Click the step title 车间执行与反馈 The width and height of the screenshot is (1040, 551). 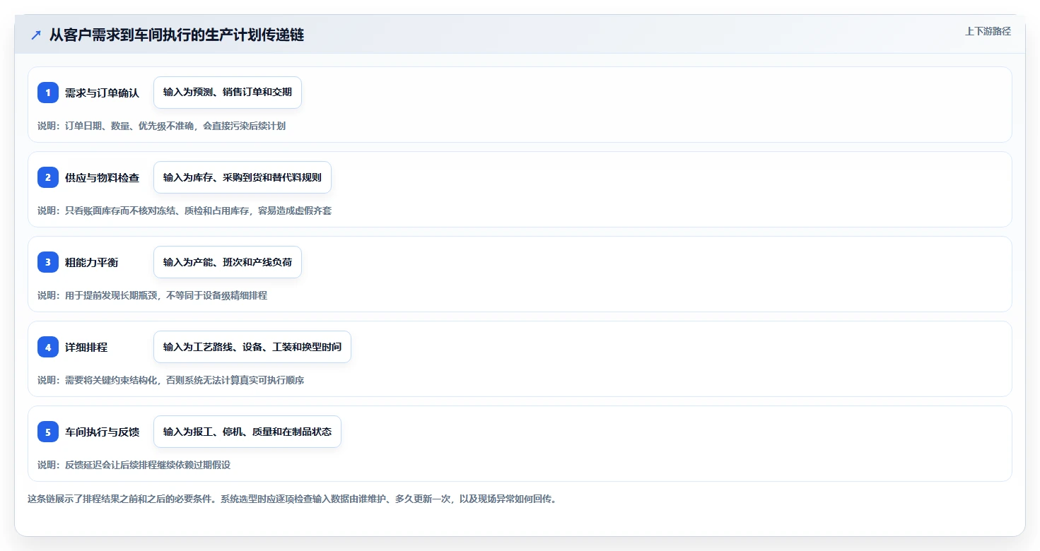(x=102, y=432)
